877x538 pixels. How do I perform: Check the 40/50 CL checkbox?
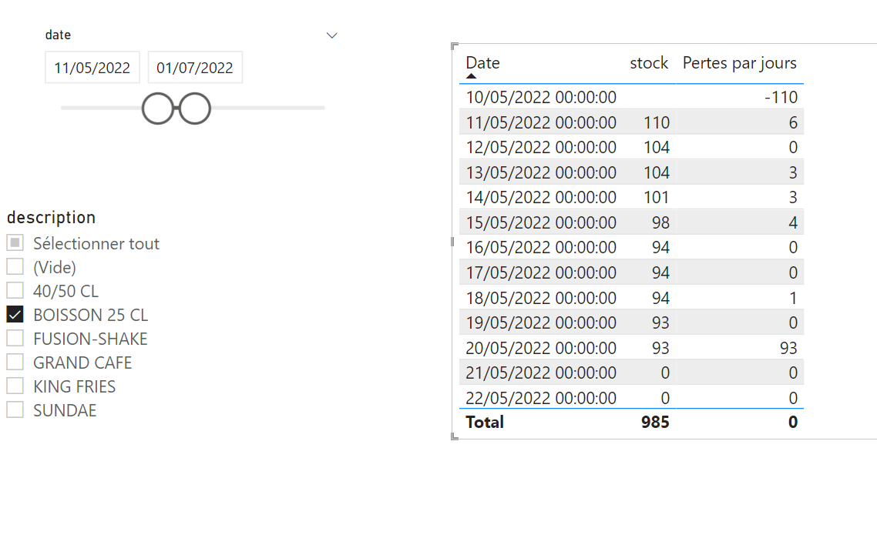(15, 290)
